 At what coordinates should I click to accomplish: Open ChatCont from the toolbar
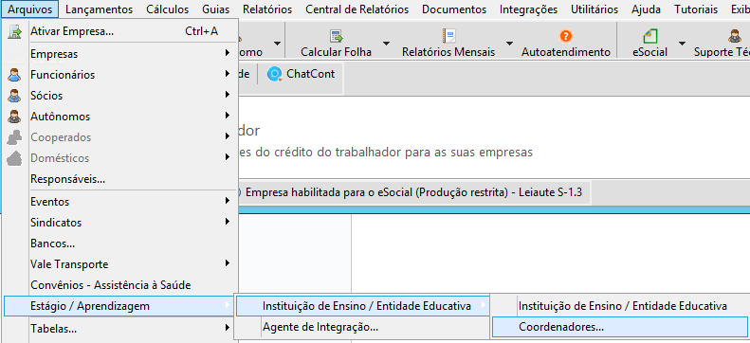click(302, 74)
